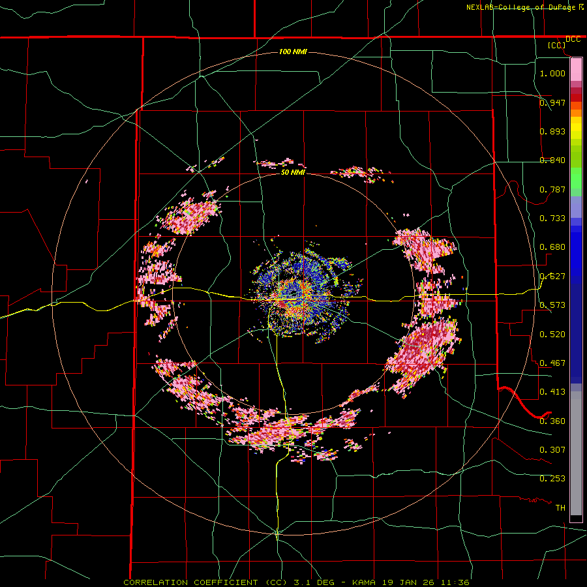Pick the lavender segment of color scale
The width and height of the screenshot is (587, 587).
click(x=576, y=207)
